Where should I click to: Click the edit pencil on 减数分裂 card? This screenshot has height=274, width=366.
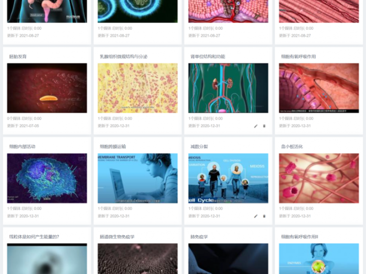[x=256, y=216]
